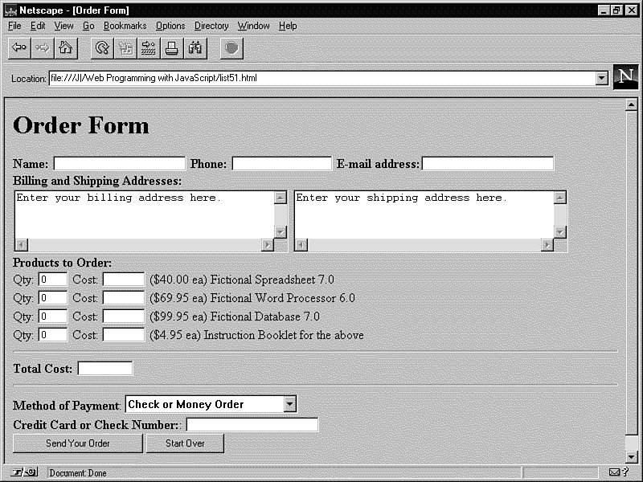Print the page using the printer icon
The height and width of the screenshot is (482, 643).
172,48
